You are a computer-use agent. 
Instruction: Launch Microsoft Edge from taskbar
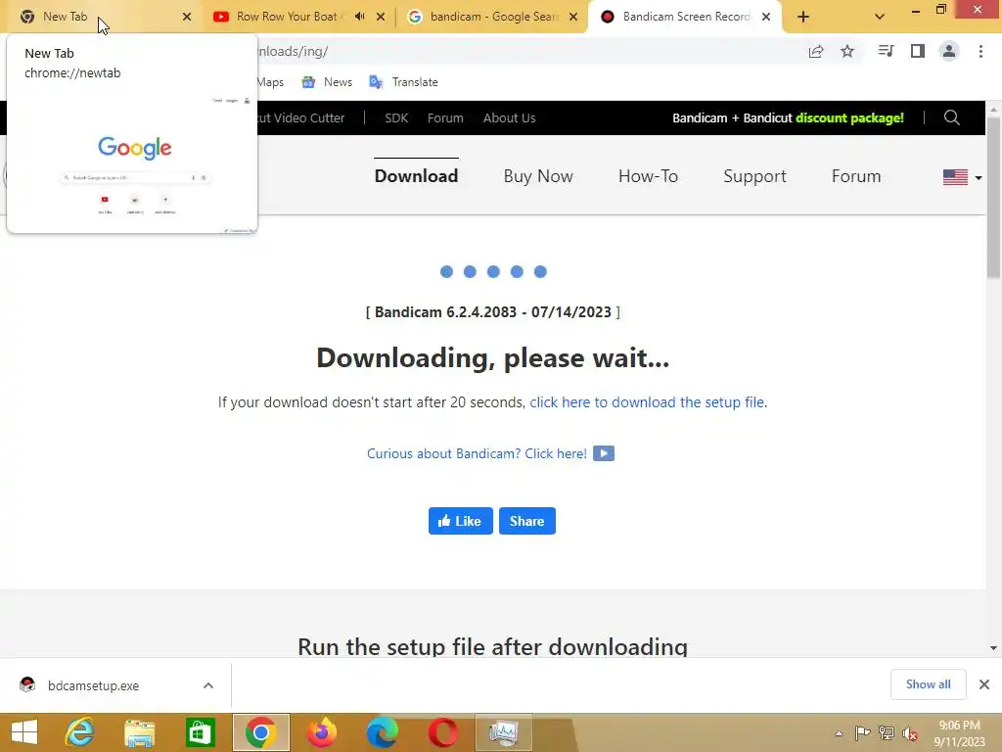383,732
